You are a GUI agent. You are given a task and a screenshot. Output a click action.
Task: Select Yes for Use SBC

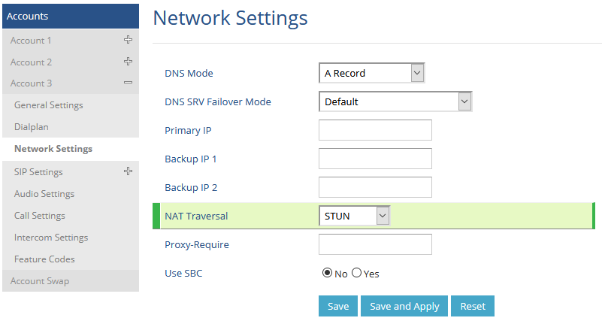pyautogui.click(x=357, y=273)
